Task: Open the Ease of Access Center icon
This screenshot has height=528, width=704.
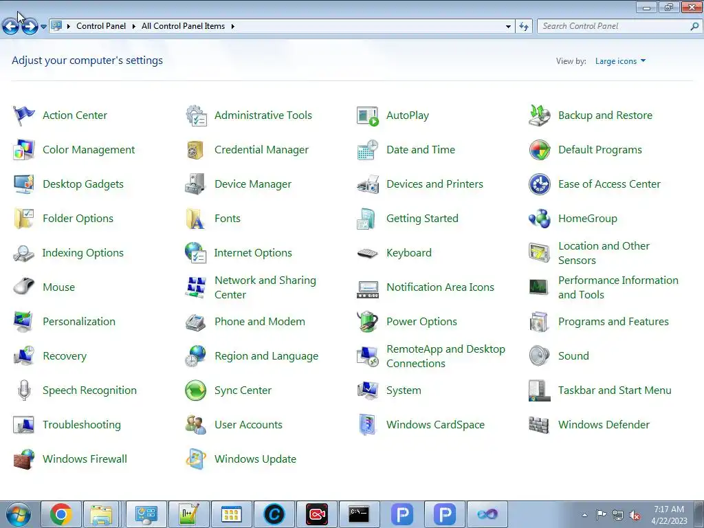Action: 539,184
